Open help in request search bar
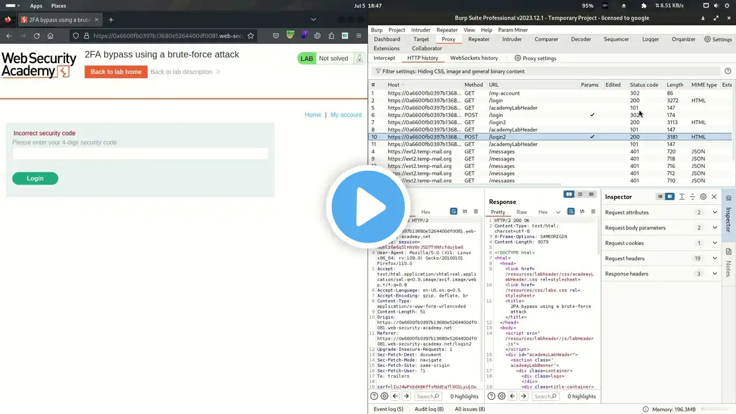Viewport: 736px width, 414px height. (374, 396)
